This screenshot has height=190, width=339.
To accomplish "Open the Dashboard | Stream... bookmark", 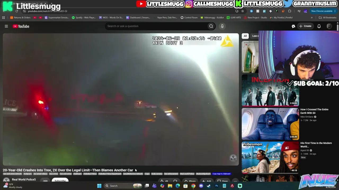I will click(x=138, y=18).
